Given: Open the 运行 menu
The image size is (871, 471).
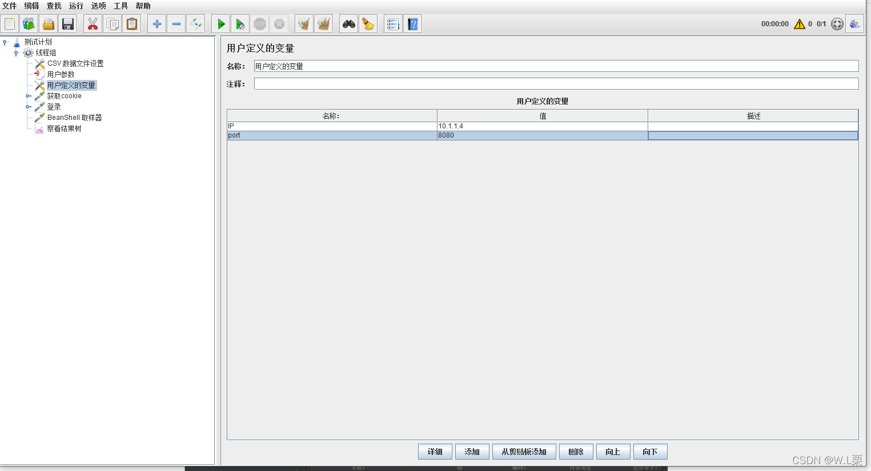Looking at the screenshot, I should 77,6.
